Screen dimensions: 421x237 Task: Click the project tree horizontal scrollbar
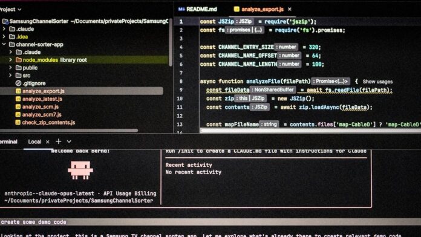(x=69, y=131)
